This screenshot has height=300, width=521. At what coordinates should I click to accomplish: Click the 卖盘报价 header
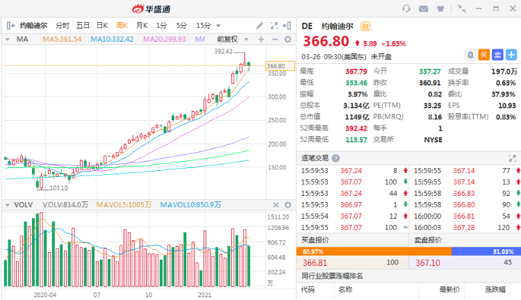click(428, 240)
